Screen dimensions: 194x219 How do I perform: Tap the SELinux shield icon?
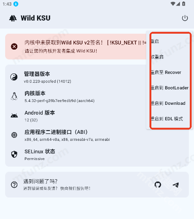(x=14, y=154)
